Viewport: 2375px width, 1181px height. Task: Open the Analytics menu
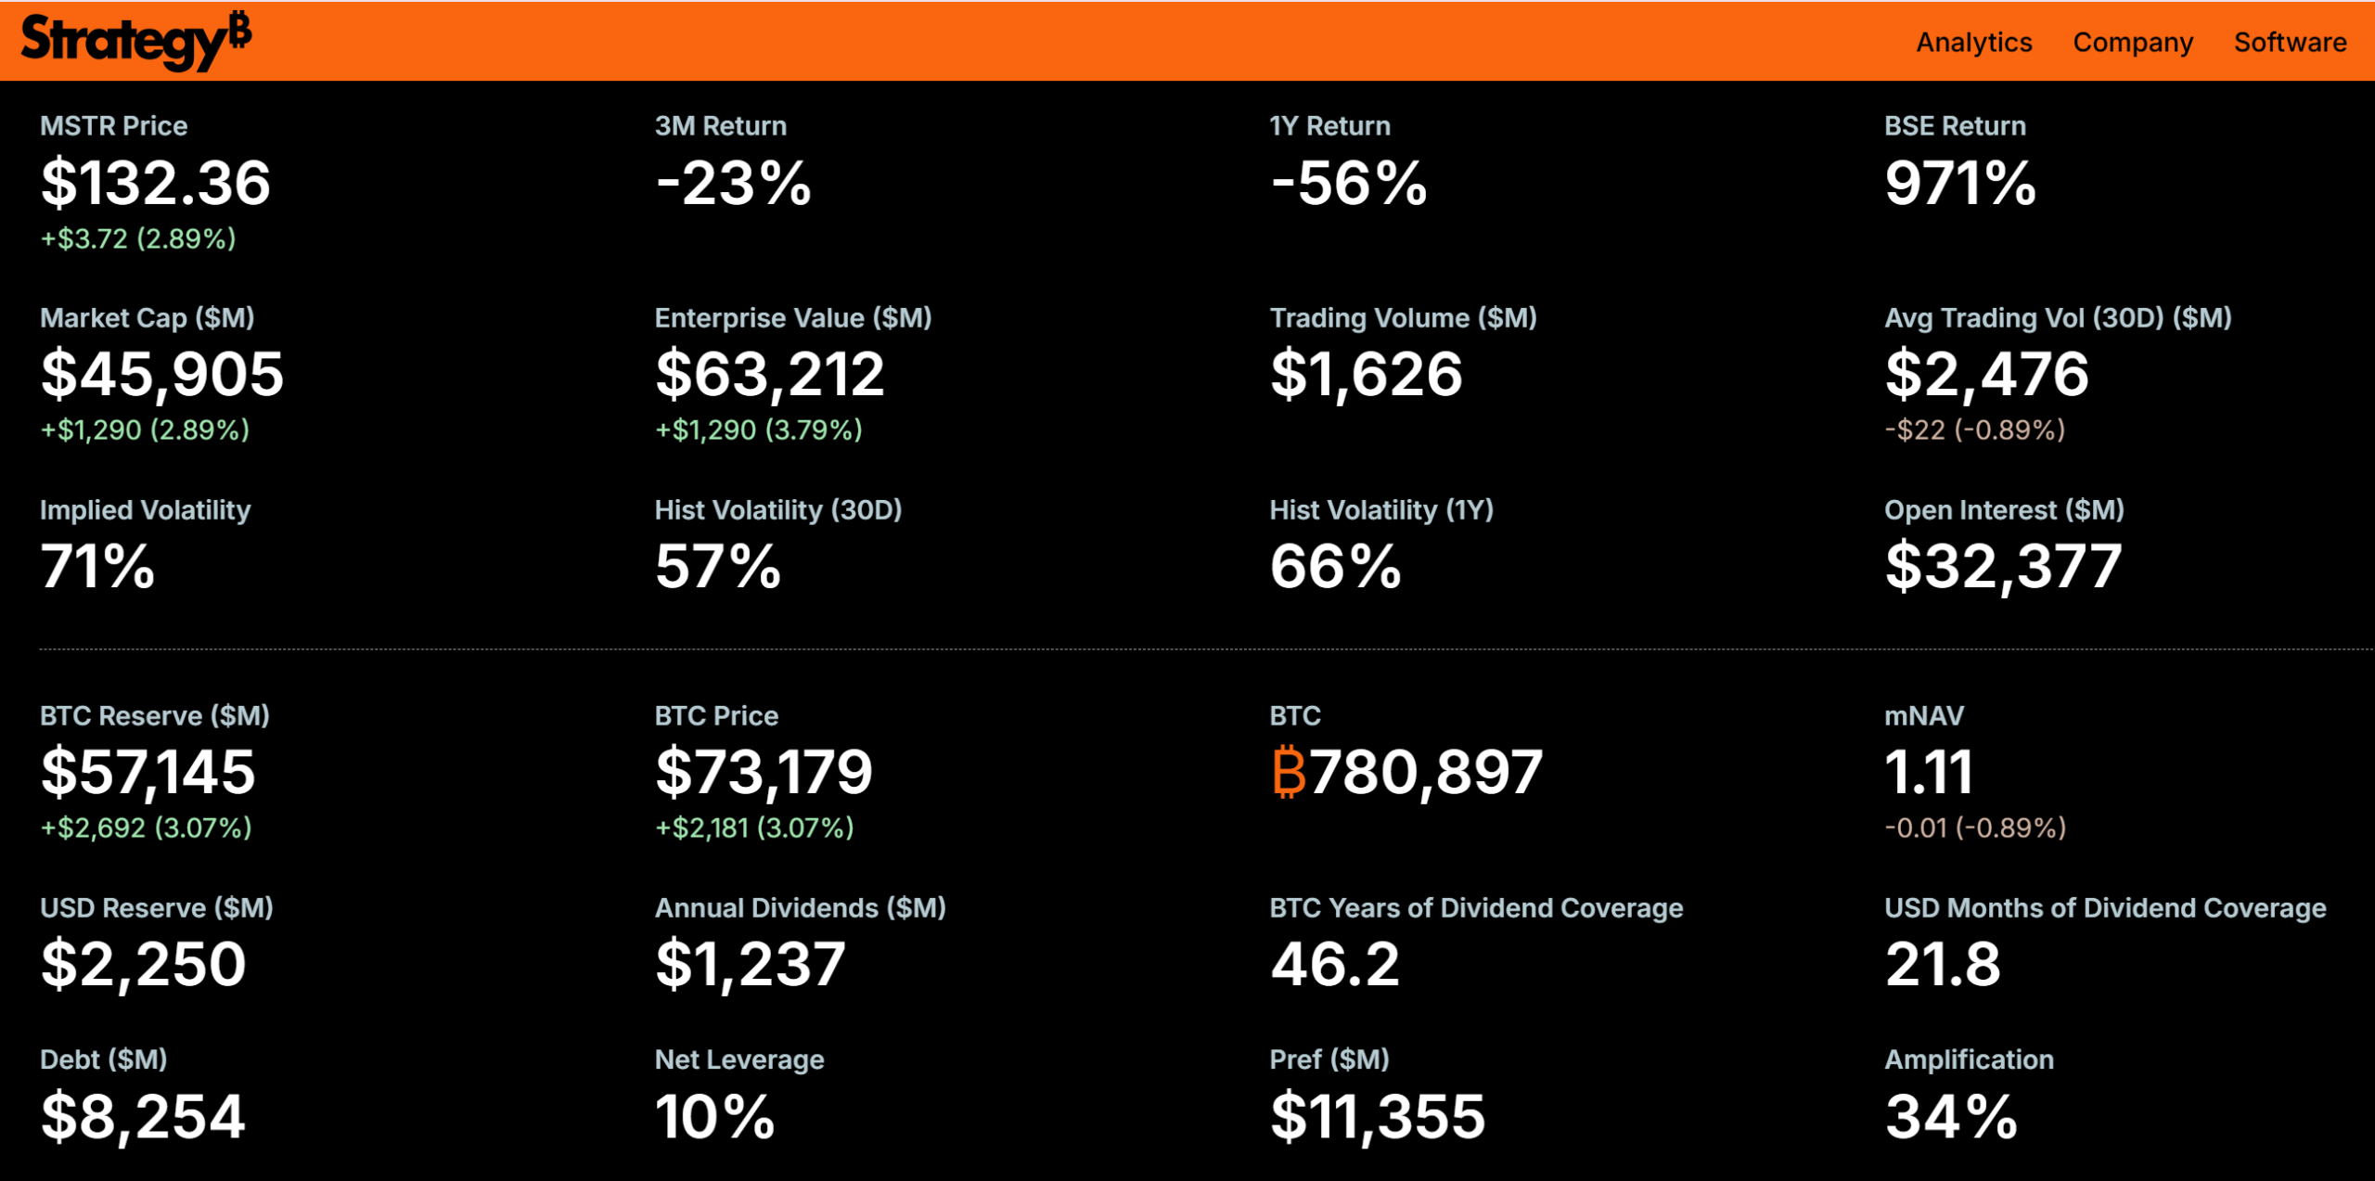pyautogui.click(x=1972, y=42)
